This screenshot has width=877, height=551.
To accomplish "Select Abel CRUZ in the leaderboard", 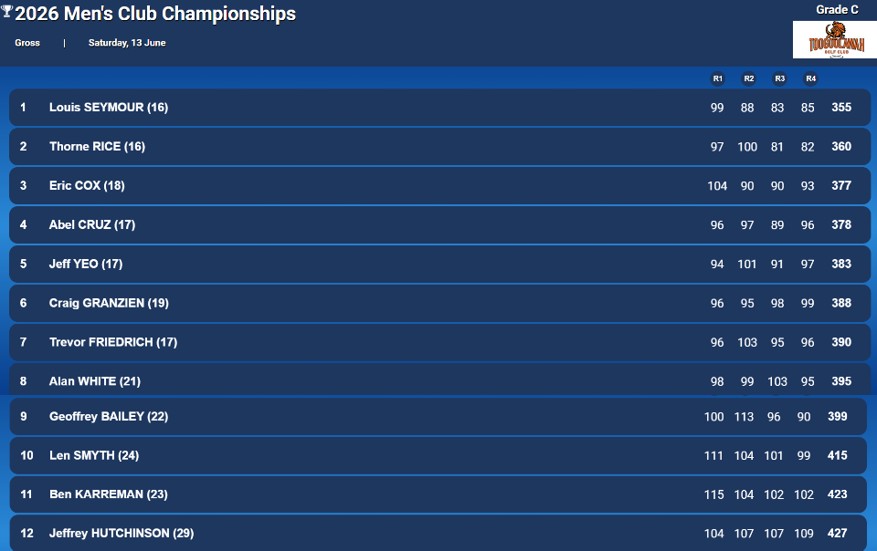I will tap(439, 224).
